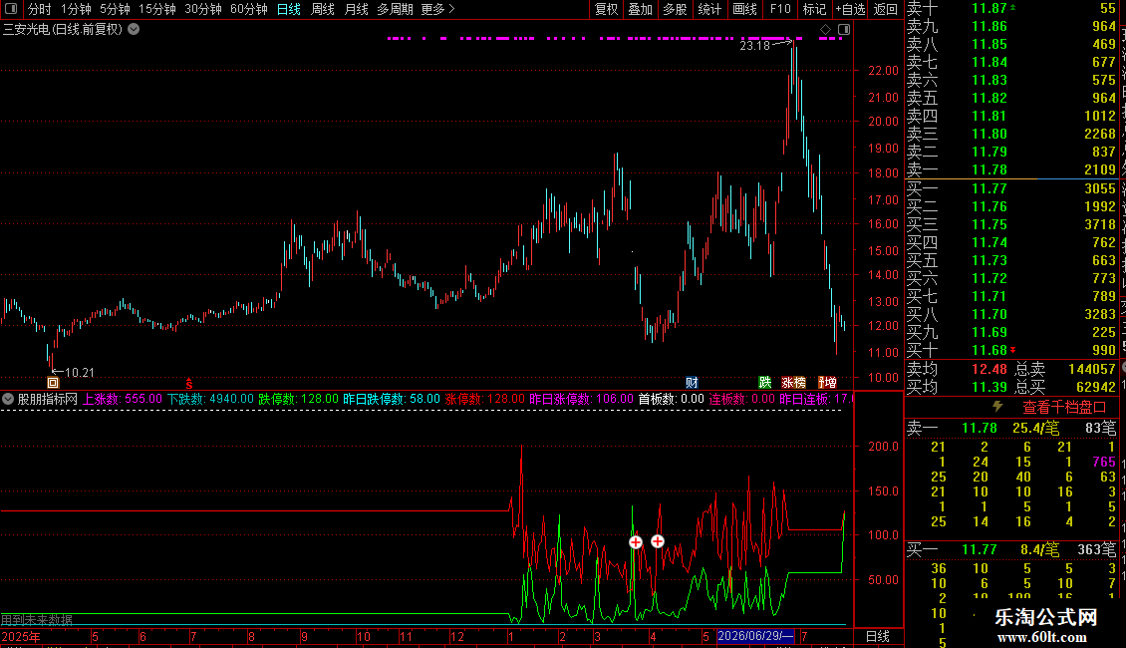Select the 卖一 11.78 order book row
This screenshot has height=648, width=1126.
1011,169
